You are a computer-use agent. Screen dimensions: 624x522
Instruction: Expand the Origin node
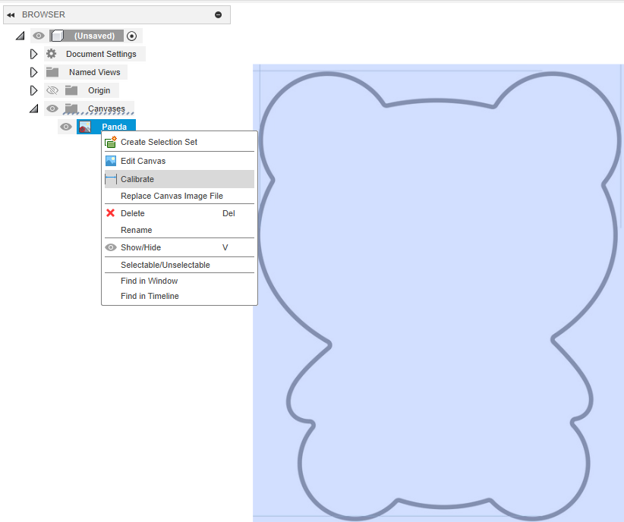tap(34, 91)
